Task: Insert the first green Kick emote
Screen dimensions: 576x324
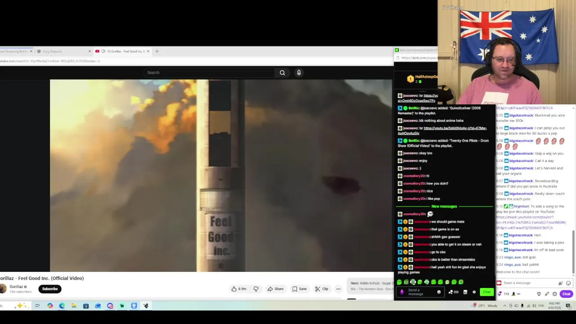Action: [399, 282]
